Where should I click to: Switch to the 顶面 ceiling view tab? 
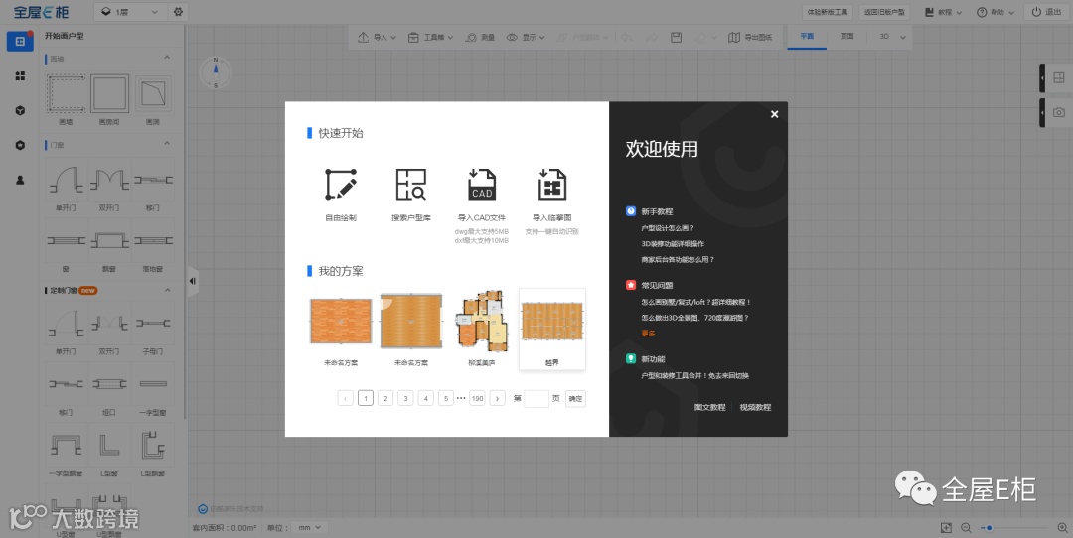tap(847, 37)
